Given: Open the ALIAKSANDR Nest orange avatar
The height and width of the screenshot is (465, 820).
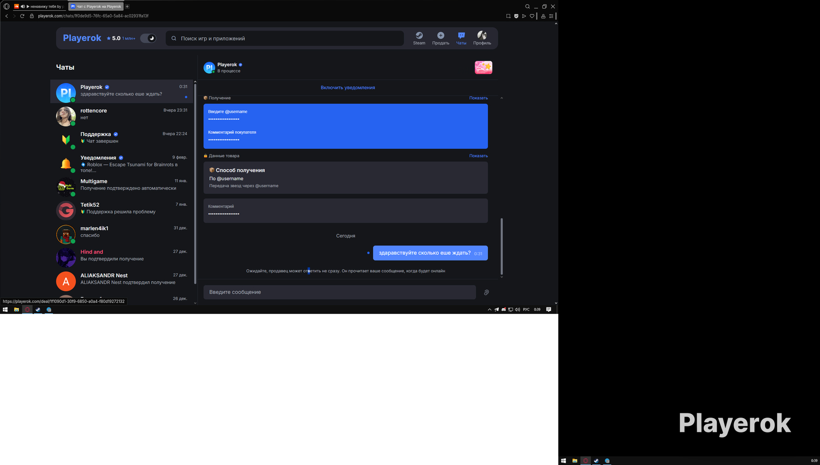Looking at the screenshot, I should [x=66, y=281].
